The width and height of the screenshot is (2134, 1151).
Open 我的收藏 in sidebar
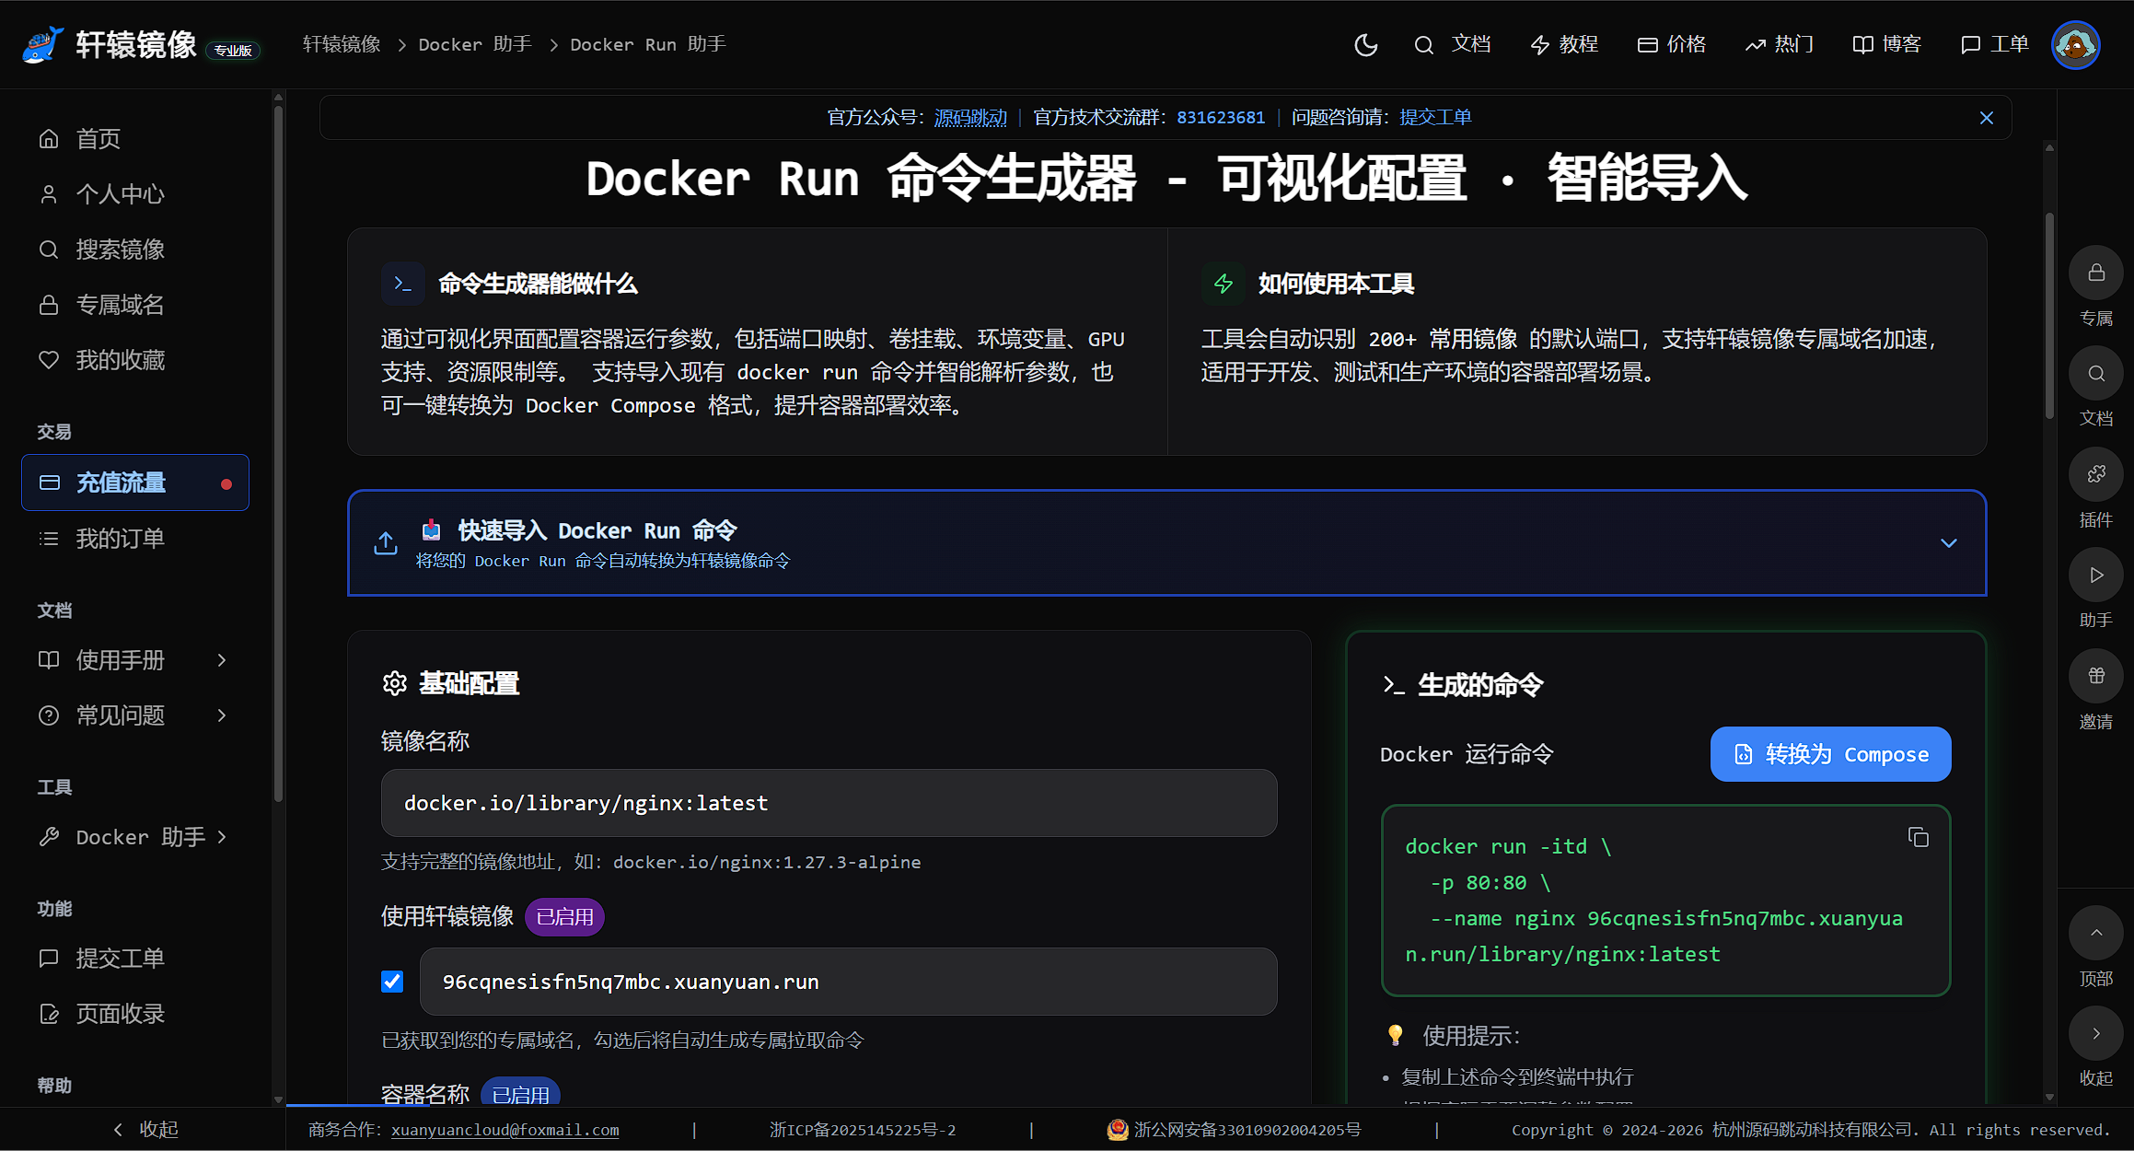point(135,360)
